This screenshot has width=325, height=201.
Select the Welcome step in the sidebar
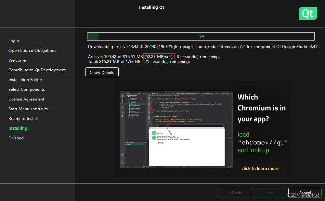click(17, 60)
